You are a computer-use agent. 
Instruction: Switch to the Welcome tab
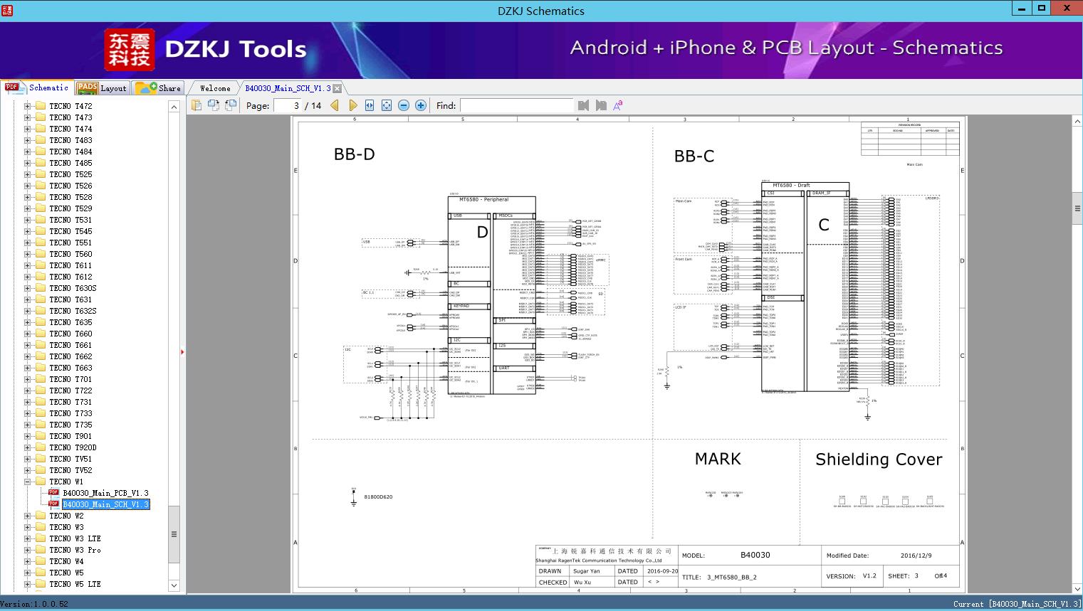[215, 88]
